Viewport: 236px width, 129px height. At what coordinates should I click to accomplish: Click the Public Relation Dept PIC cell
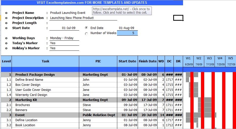tap(98, 115)
